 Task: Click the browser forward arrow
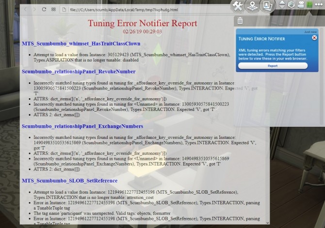point(34,9)
